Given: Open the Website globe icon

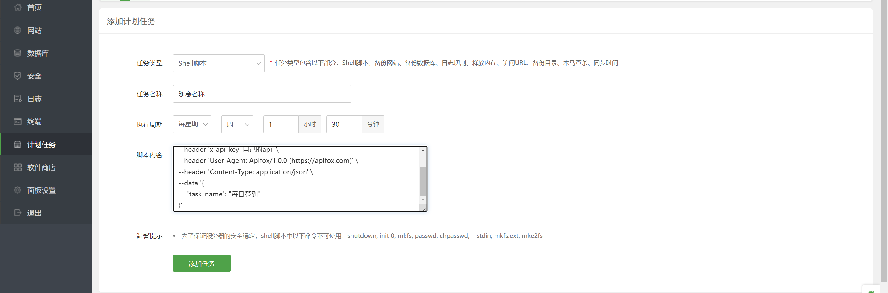Looking at the screenshot, I should [x=18, y=30].
